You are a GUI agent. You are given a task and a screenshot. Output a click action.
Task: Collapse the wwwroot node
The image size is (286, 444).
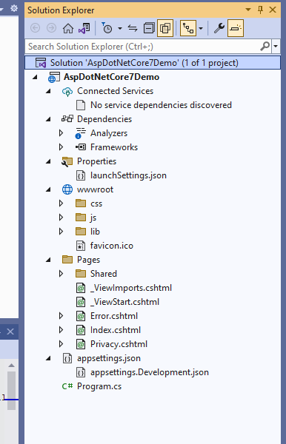pos(48,189)
